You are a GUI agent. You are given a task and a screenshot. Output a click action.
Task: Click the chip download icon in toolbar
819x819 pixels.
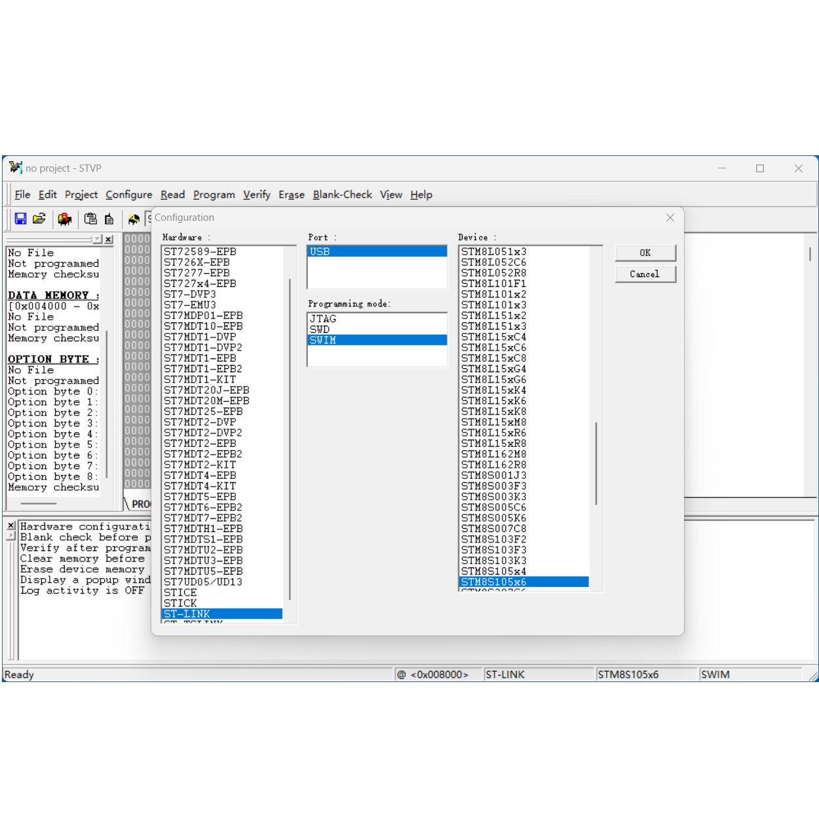pyautogui.click(x=65, y=219)
